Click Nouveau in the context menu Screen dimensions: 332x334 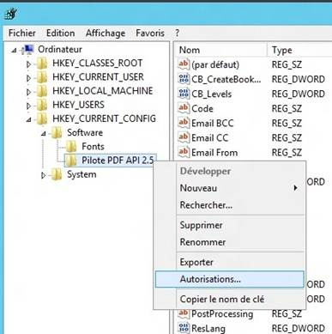point(229,188)
